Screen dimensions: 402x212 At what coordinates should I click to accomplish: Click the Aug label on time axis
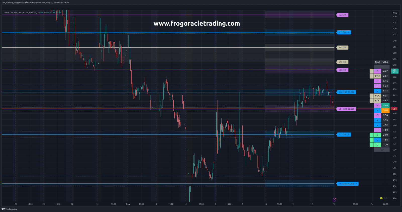tap(128, 204)
